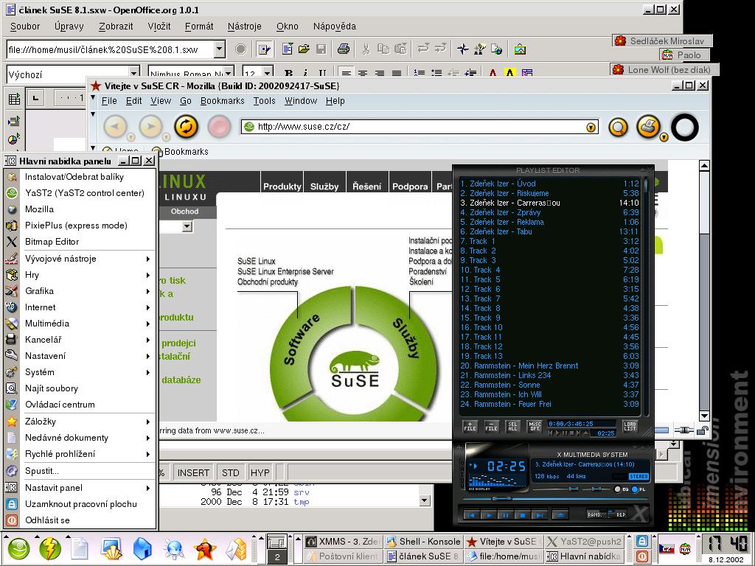Click XMMS playlist Misc Options button
The height and width of the screenshot is (566, 755).
[535, 427]
